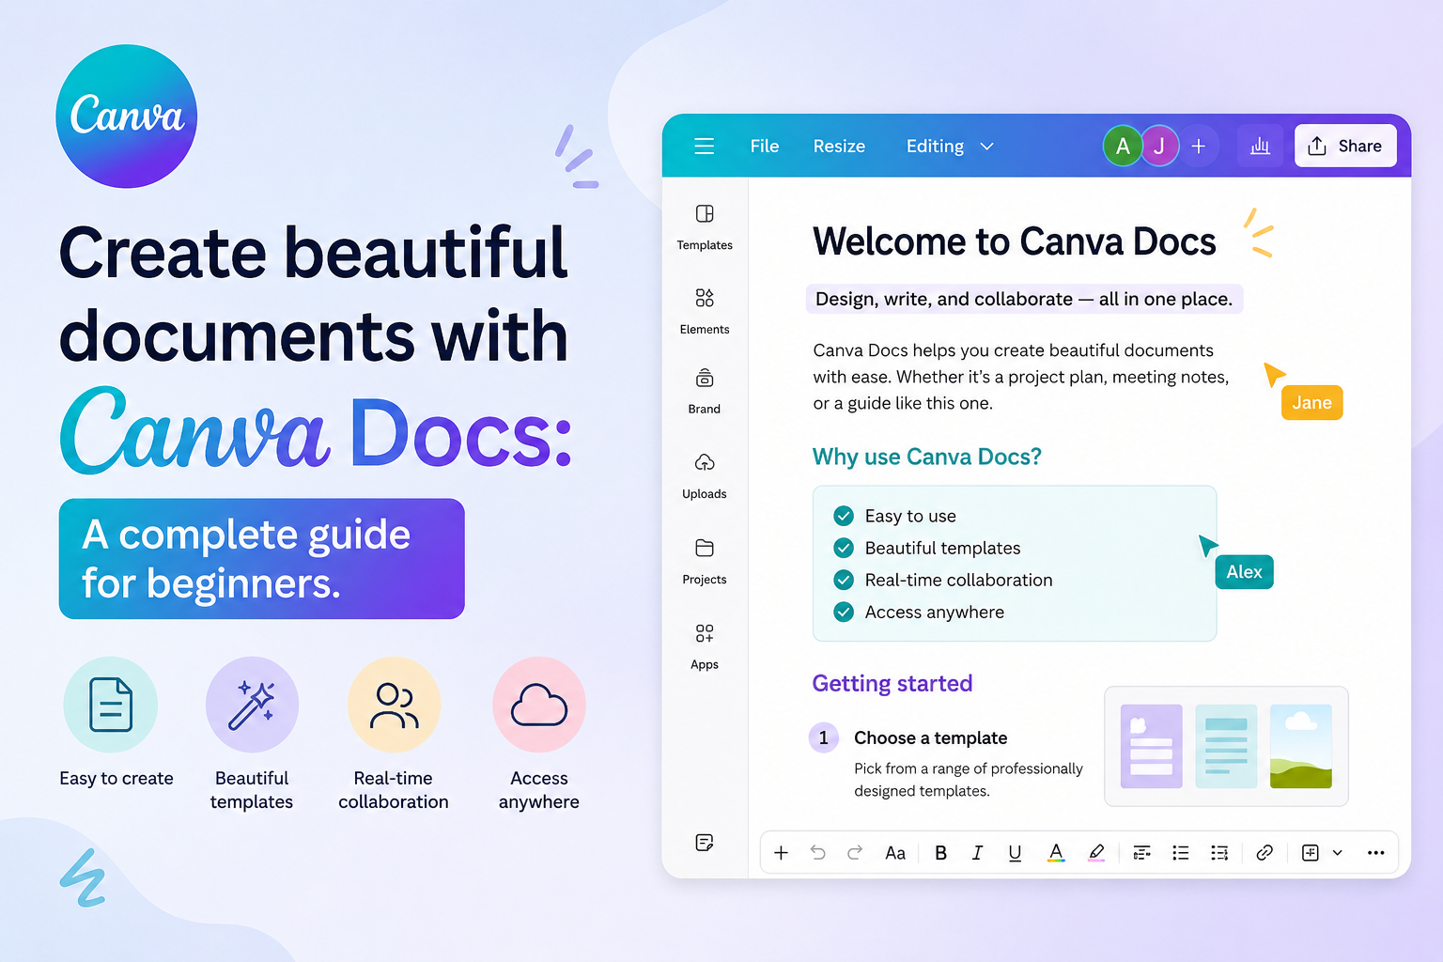
Task: Click the Welcome to Canva Docs heading
Action: coord(1015,241)
